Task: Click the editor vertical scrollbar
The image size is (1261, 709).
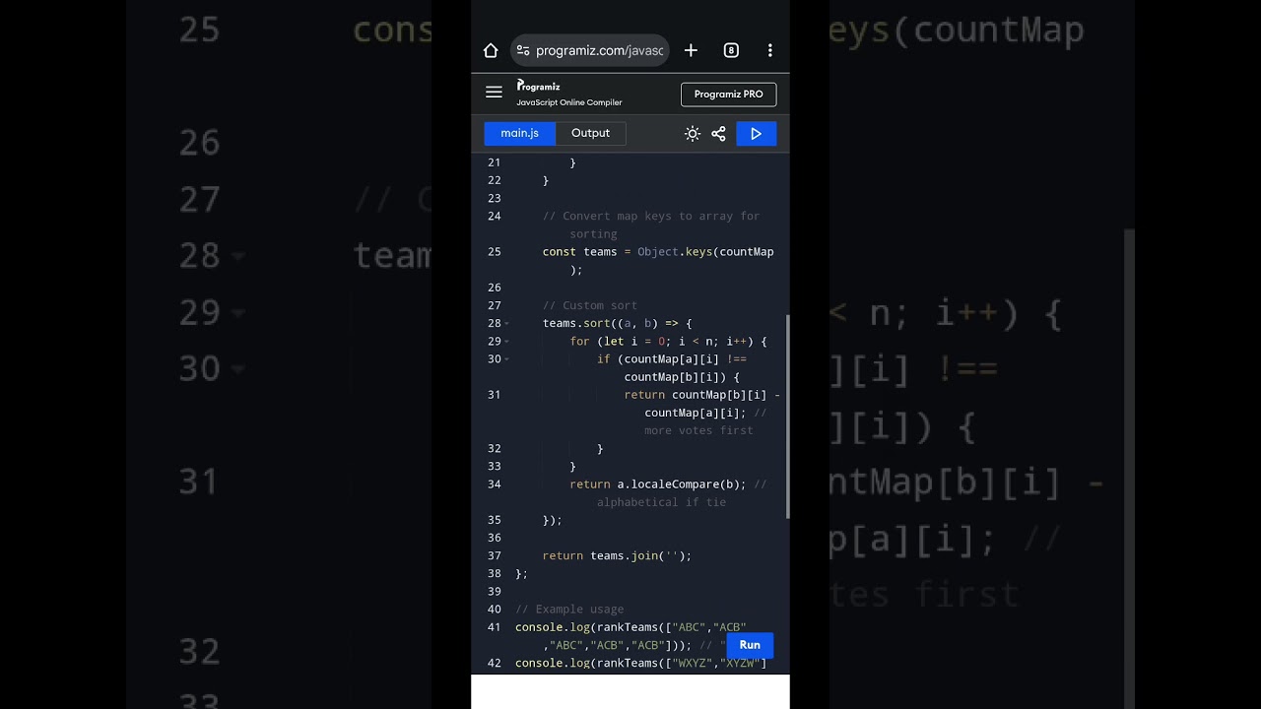Action: [787, 417]
